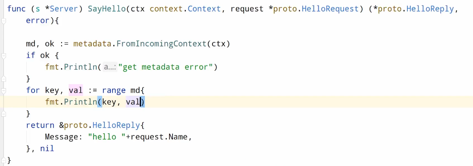Collapse the 'if ok' block fold marker

coord(3,56)
